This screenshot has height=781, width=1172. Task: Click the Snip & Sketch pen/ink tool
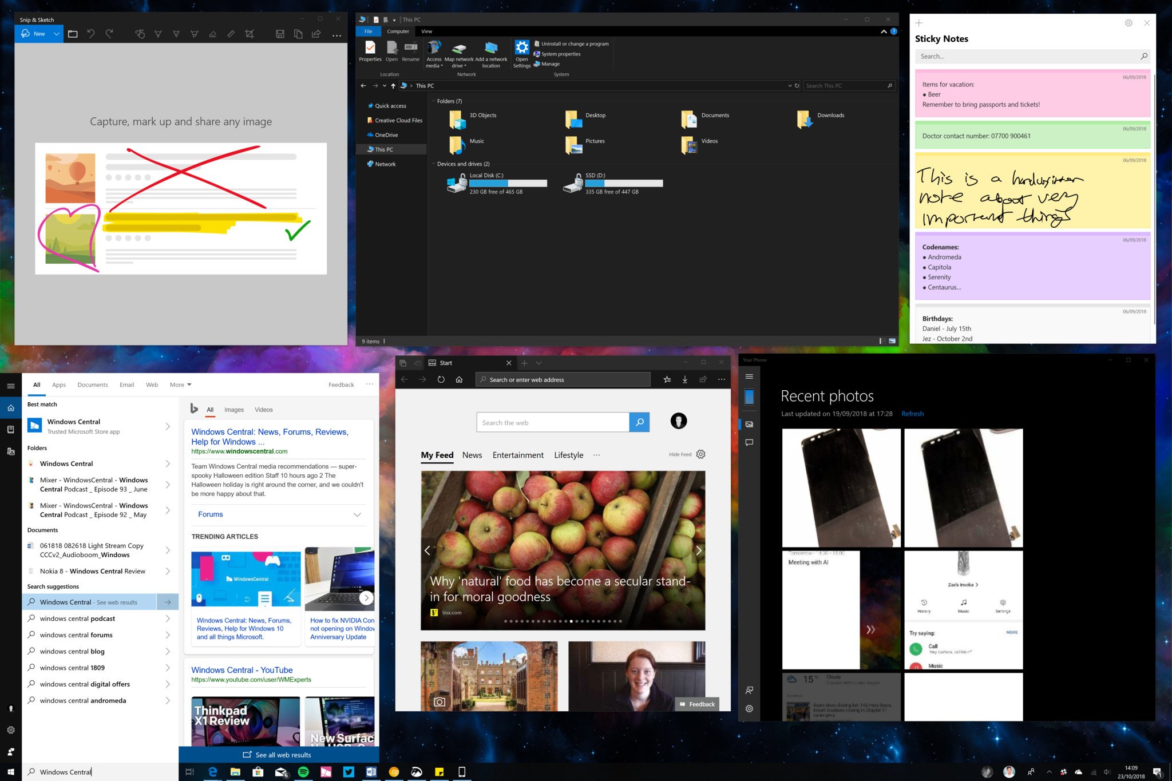160,34
